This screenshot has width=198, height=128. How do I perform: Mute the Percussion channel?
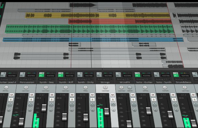point(32,95)
